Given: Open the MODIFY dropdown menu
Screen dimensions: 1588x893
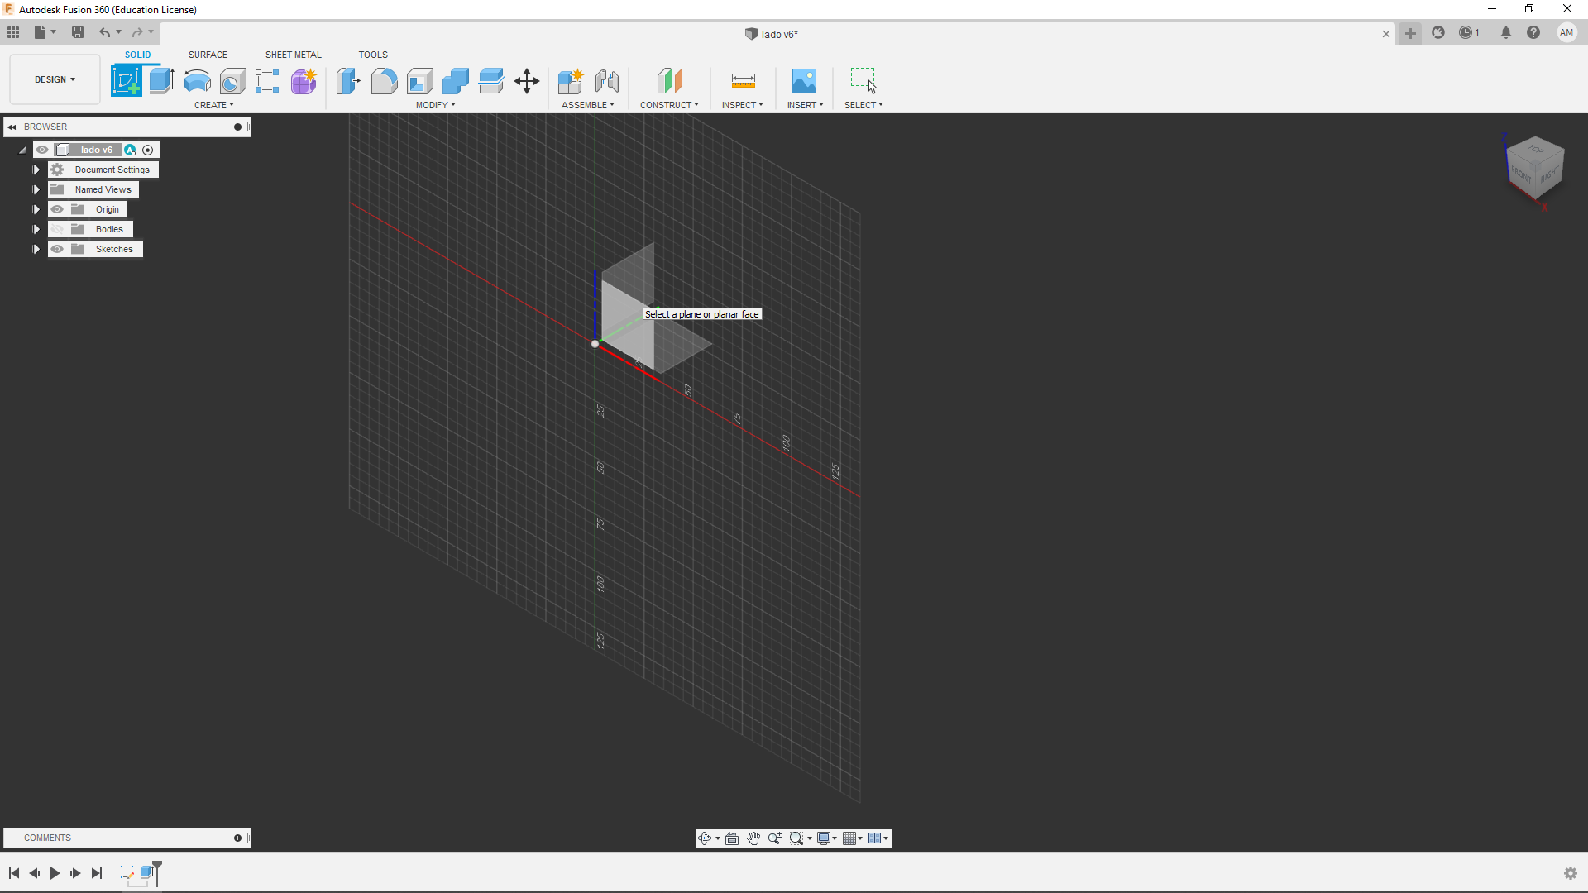Looking at the screenshot, I should (435, 105).
